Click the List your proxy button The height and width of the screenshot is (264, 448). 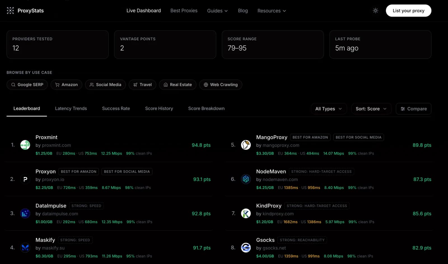pyautogui.click(x=409, y=11)
